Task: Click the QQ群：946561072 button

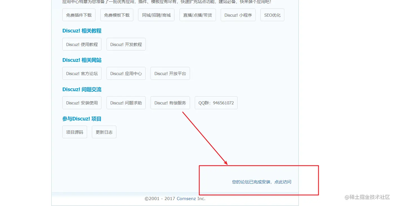Action: [216, 103]
